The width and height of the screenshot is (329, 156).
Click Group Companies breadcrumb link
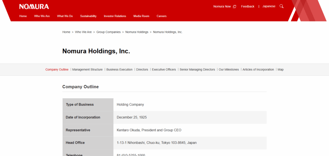click(x=109, y=32)
